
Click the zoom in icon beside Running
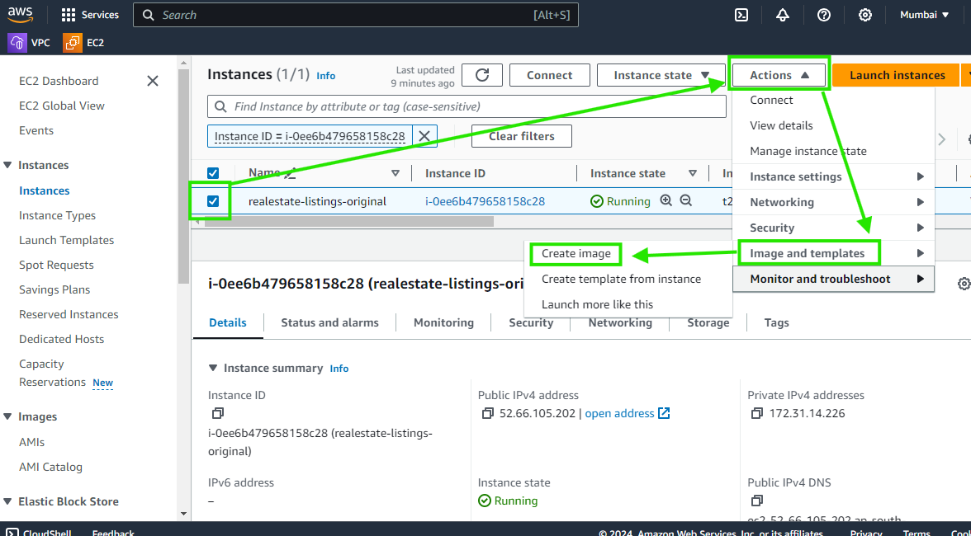(666, 200)
